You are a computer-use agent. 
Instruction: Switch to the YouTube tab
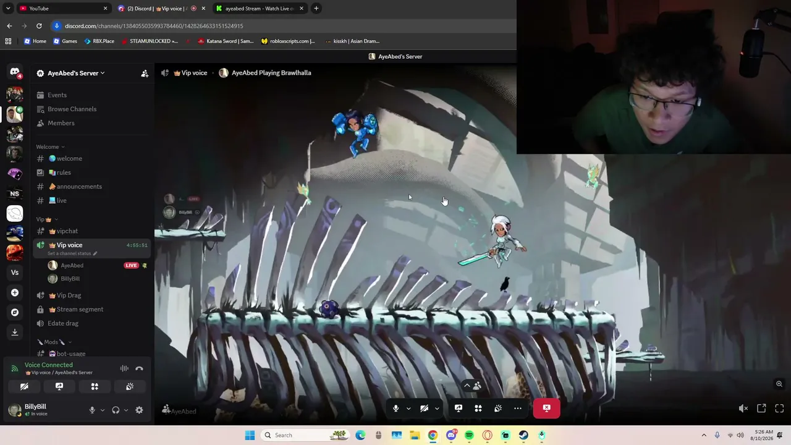coord(62,9)
